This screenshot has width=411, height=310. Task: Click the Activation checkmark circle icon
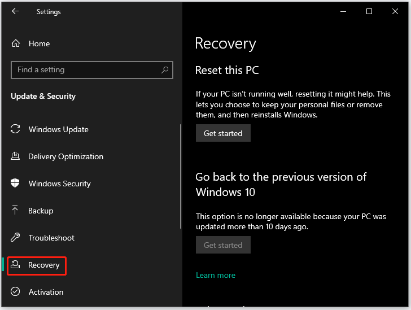point(15,291)
